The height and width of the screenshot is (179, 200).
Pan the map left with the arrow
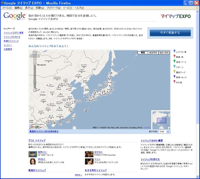coord(32,56)
